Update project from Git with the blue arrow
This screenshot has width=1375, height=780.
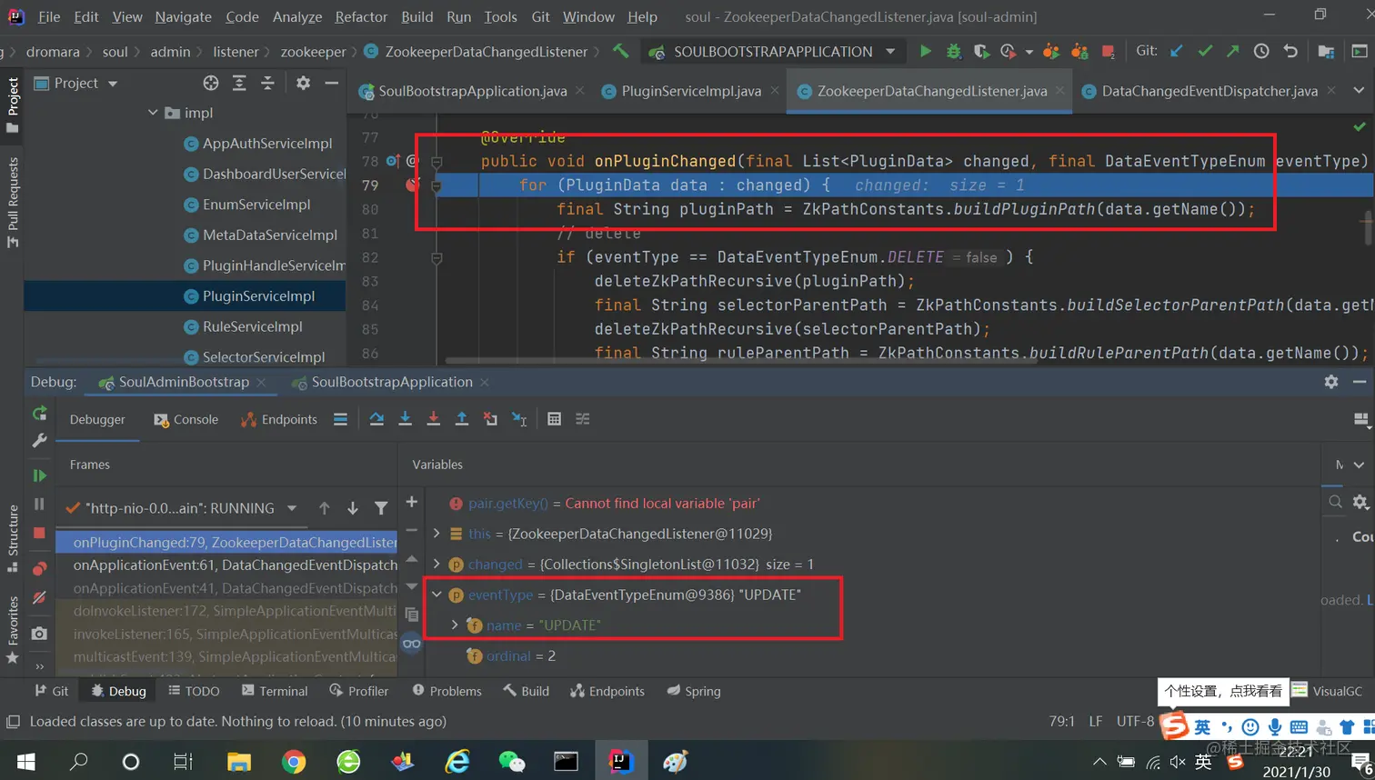1177,52
